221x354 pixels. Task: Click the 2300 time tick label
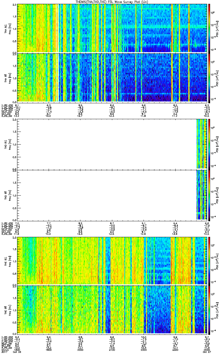coord(175,349)
